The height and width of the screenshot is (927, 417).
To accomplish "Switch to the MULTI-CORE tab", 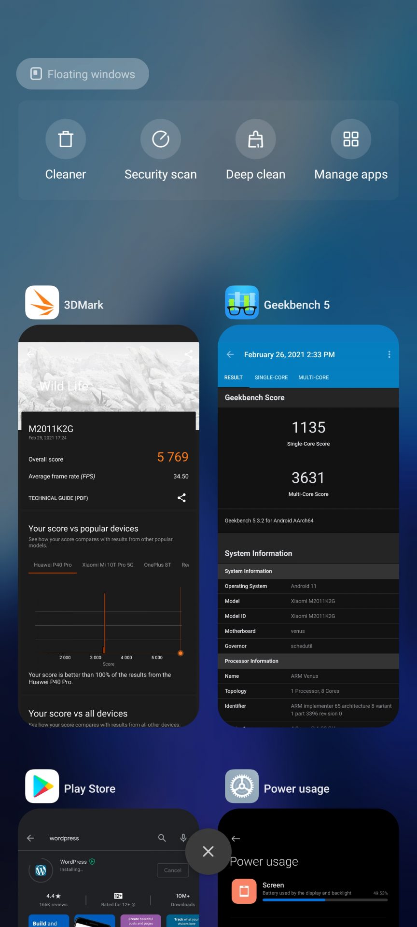I will [x=313, y=378].
